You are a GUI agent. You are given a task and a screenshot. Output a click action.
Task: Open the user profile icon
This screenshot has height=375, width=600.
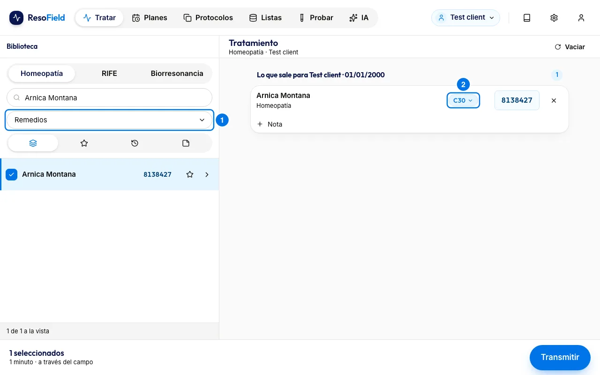pyautogui.click(x=581, y=18)
